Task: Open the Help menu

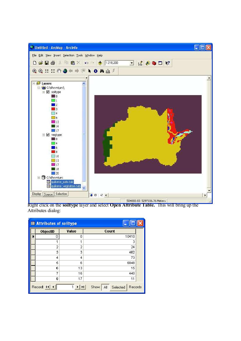Action: pos(99,55)
